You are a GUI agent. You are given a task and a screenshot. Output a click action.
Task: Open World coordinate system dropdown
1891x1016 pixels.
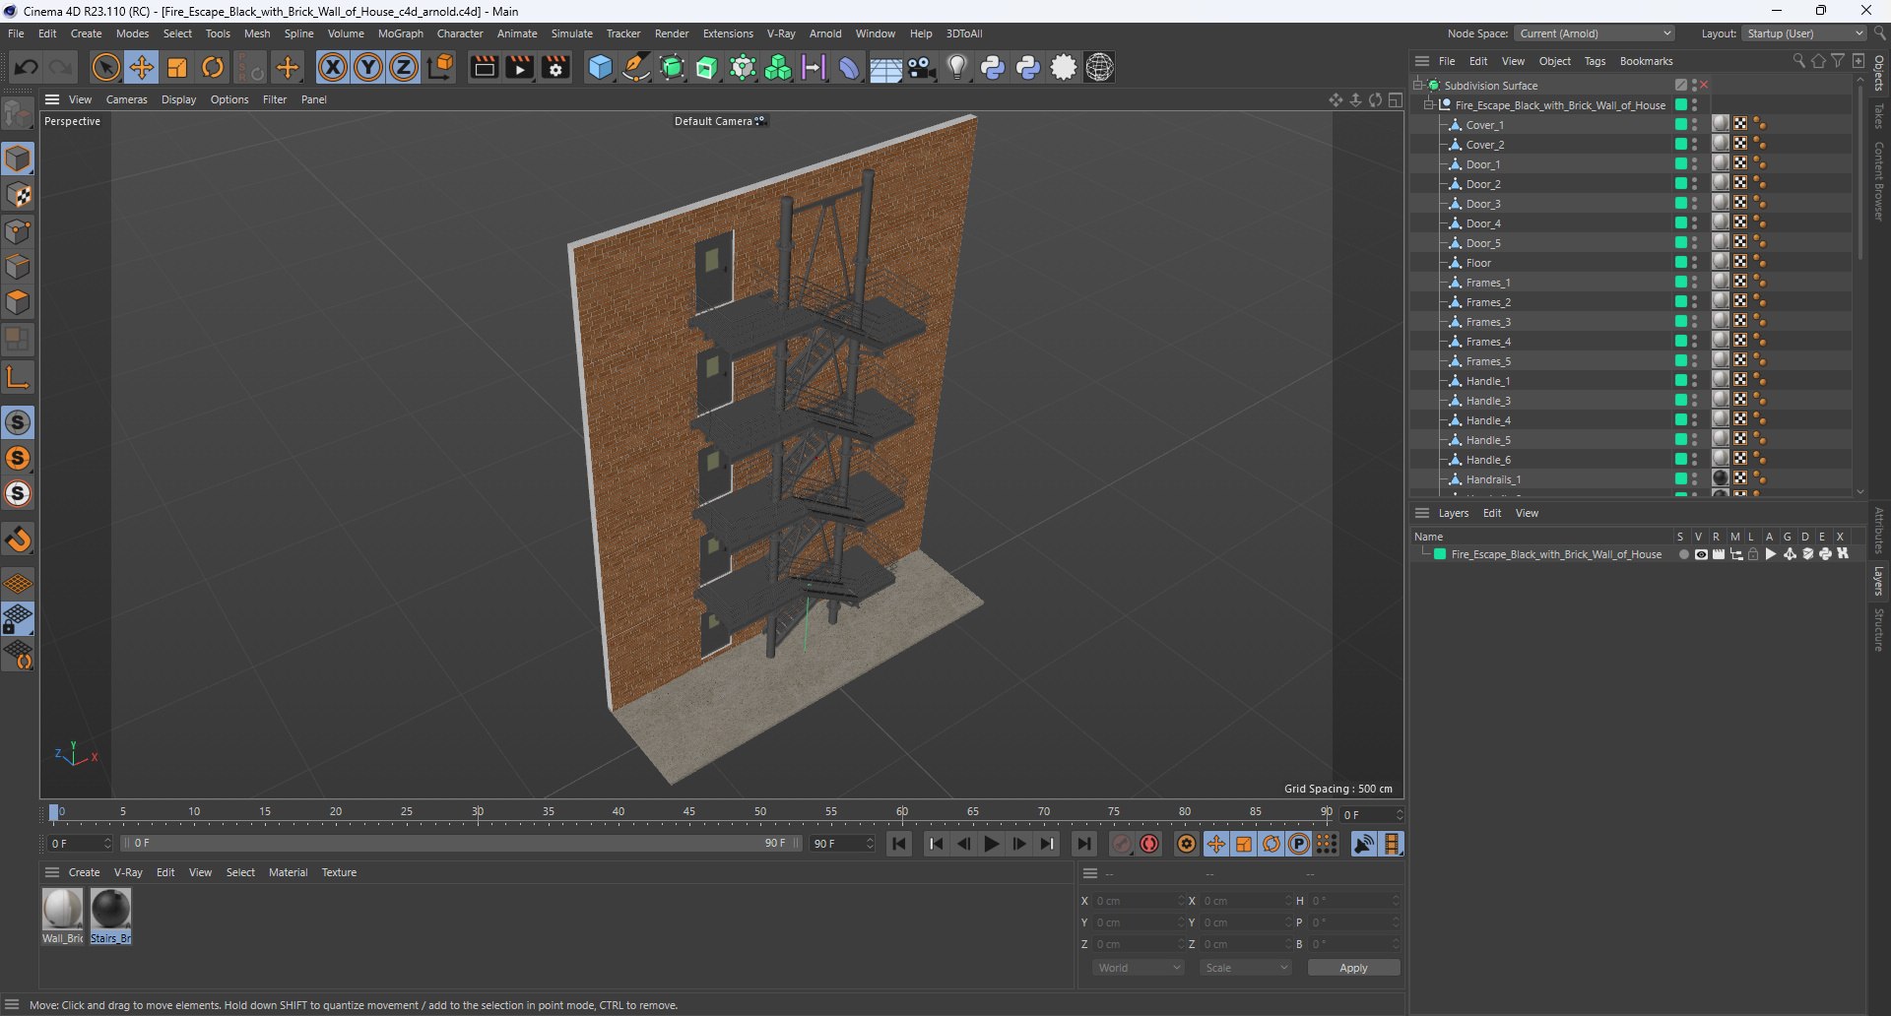pyautogui.click(x=1138, y=968)
